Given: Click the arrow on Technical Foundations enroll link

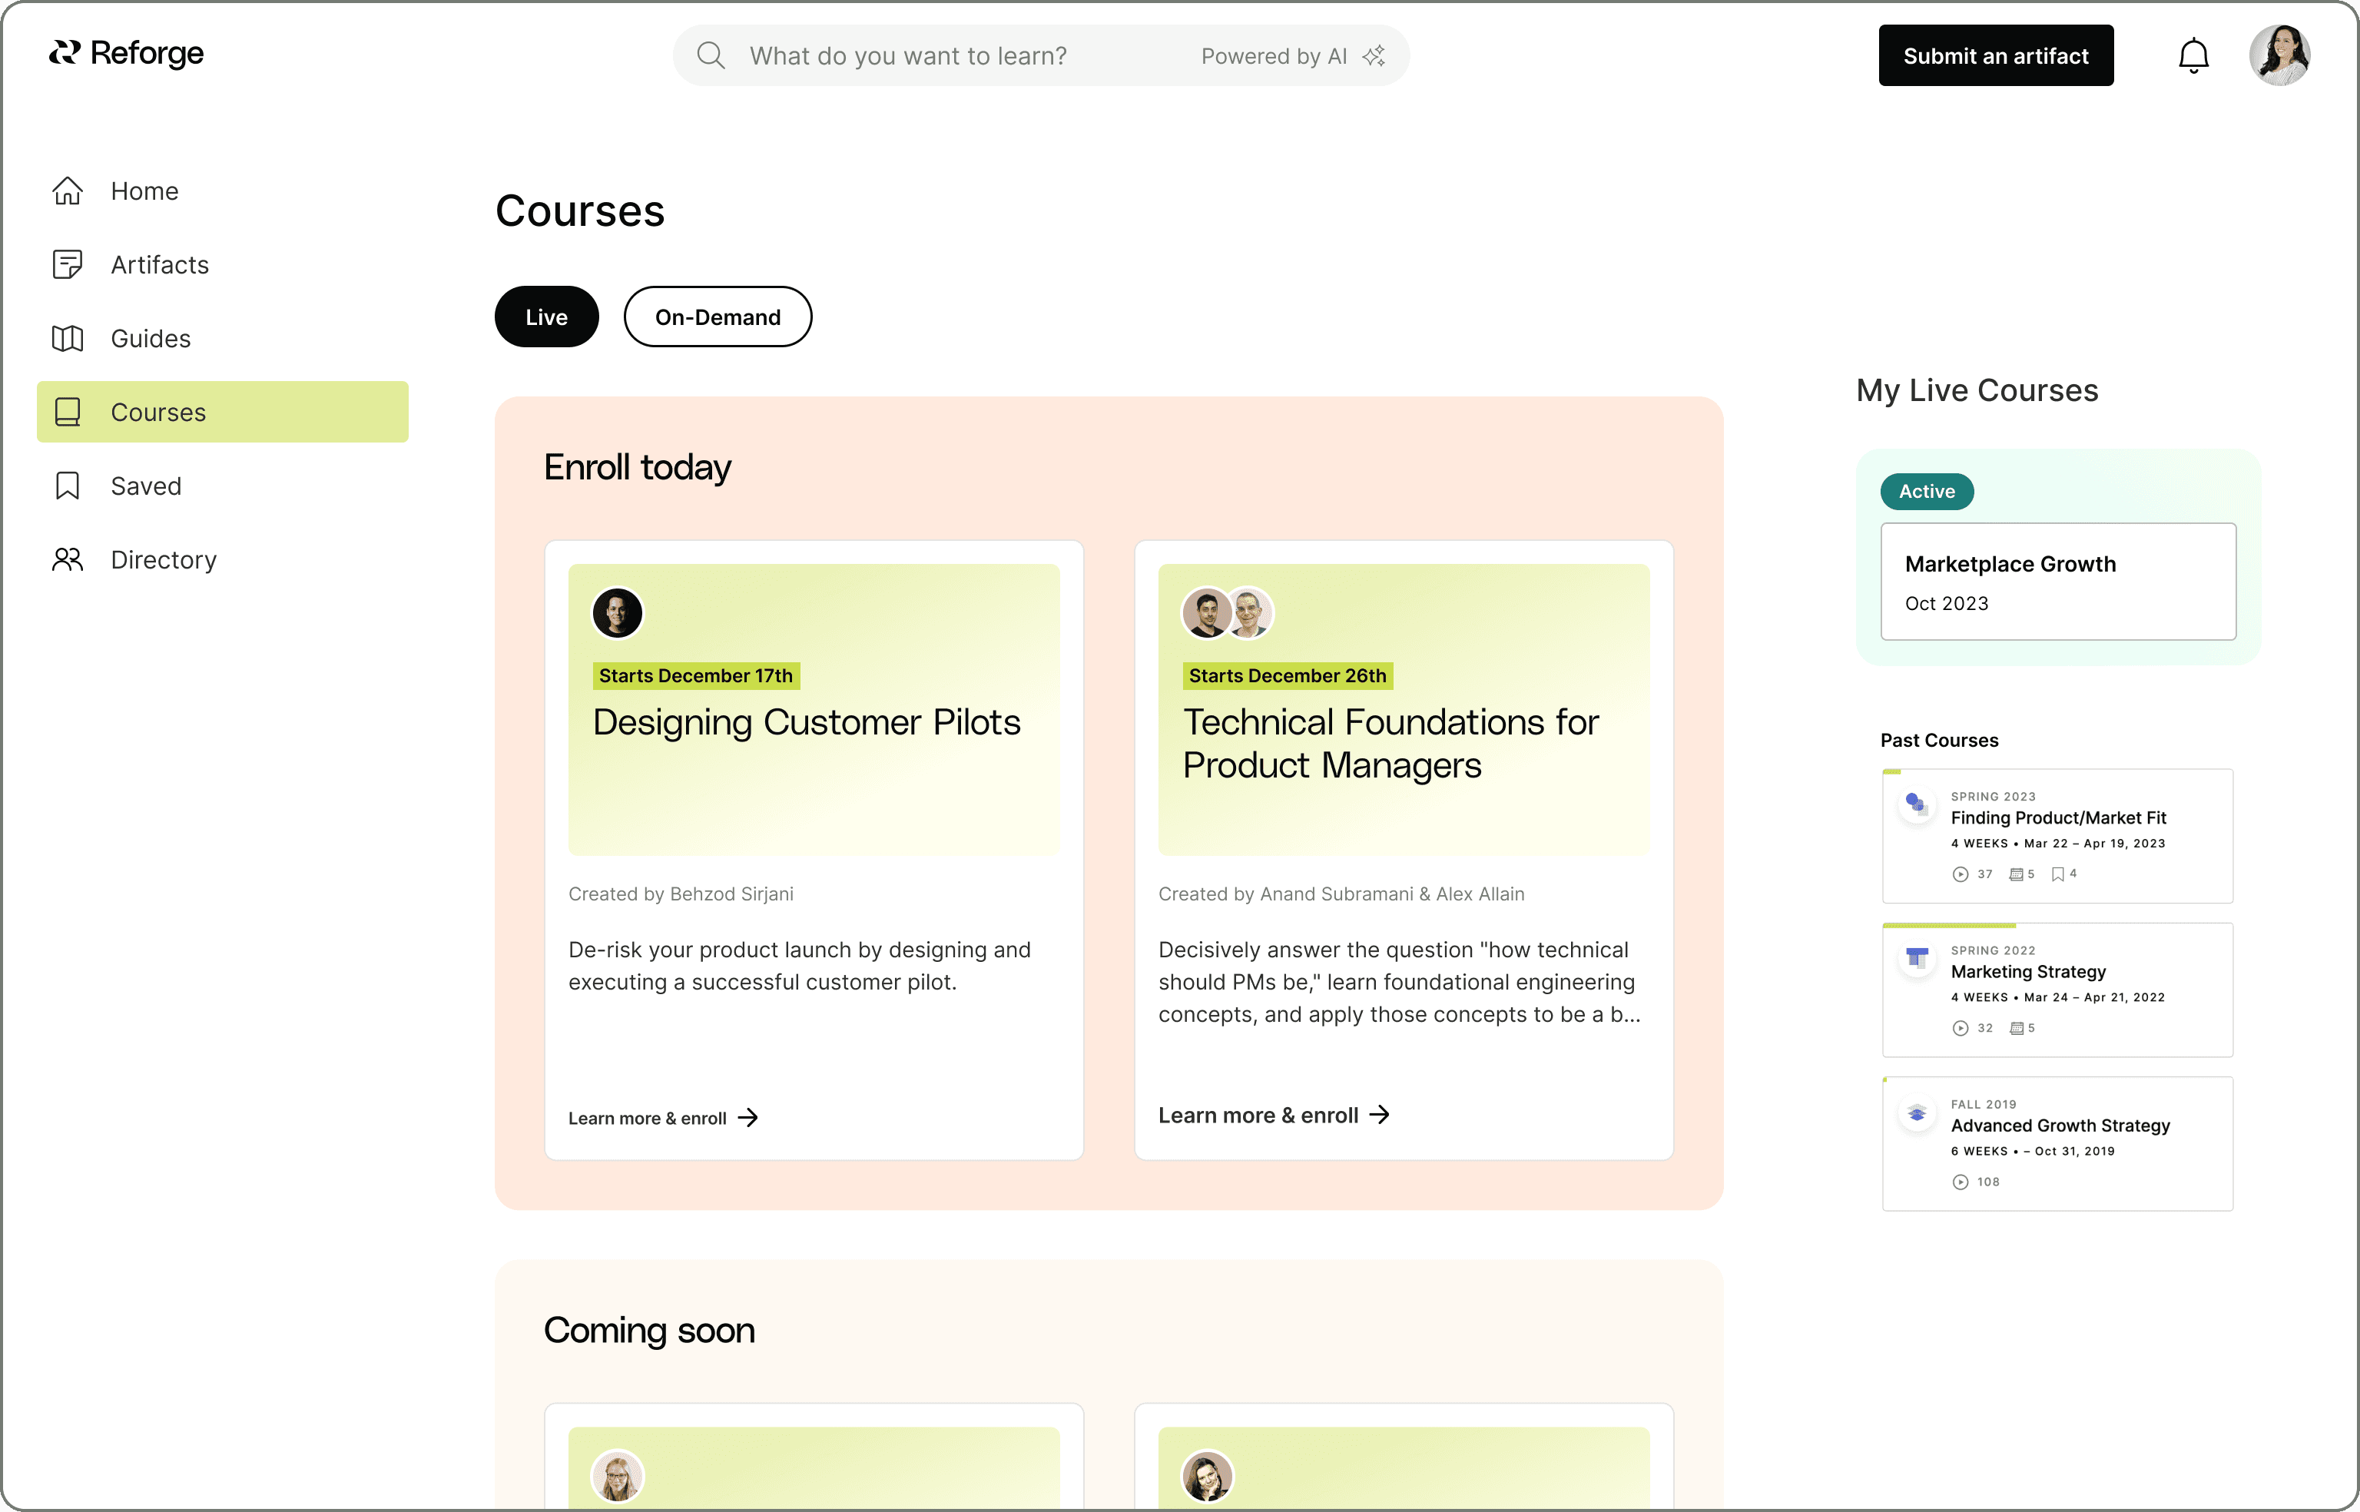Looking at the screenshot, I should (x=1382, y=1114).
